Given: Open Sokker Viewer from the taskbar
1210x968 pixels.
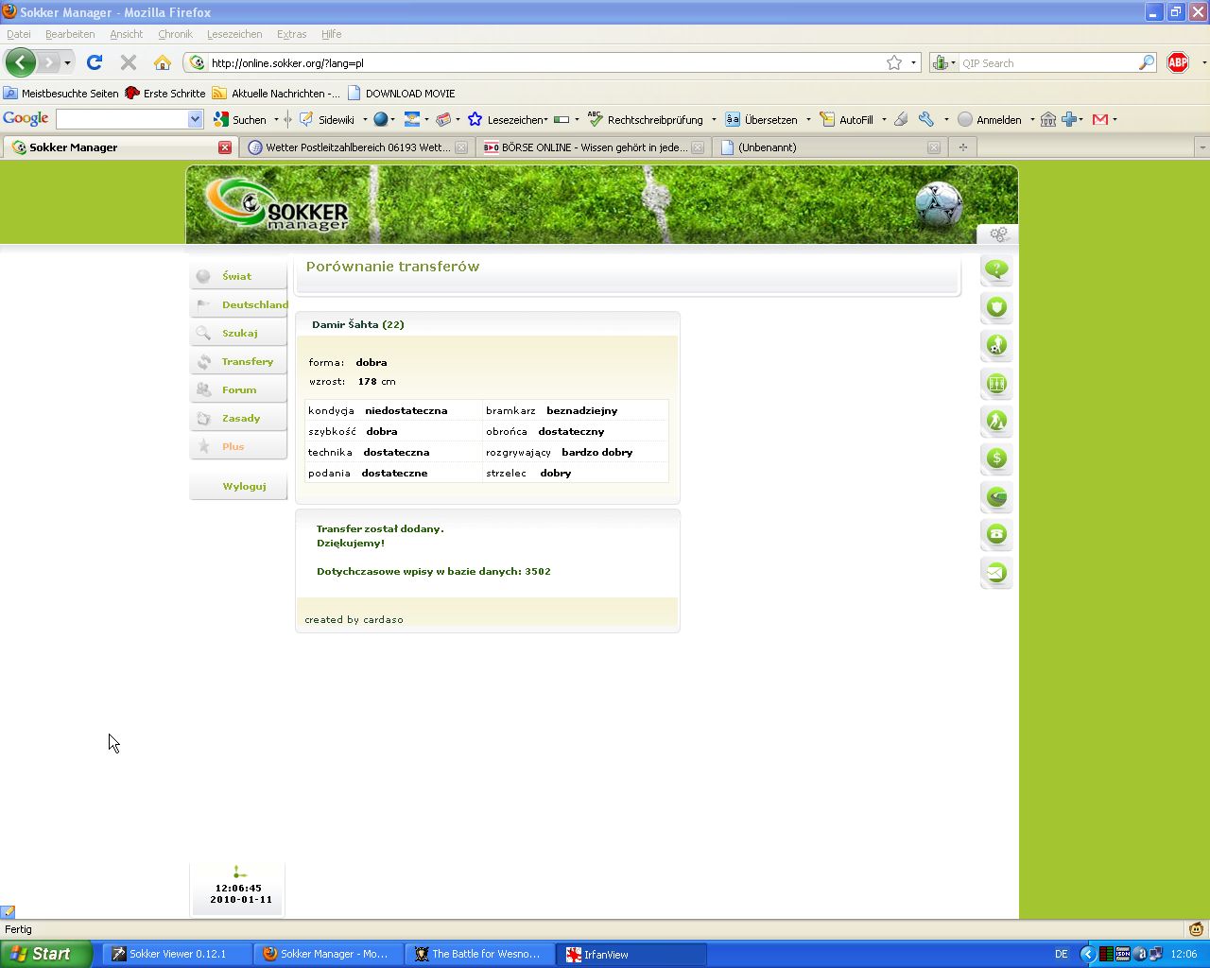Looking at the screenshot, I should (177, 954).
